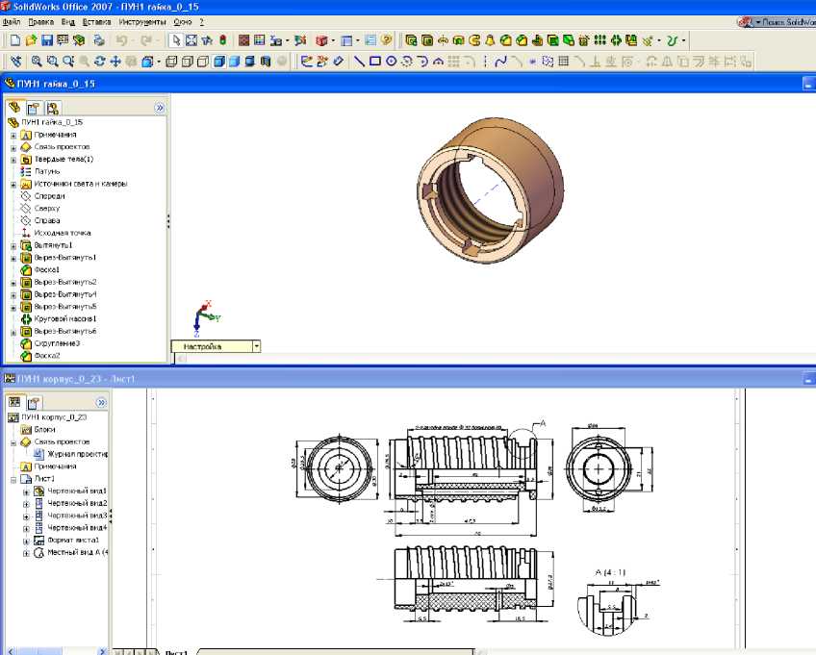The height and width of the screenshot is (655, 816).
Task: Activate the Pan view tool
Action: [x=115, y=62]
